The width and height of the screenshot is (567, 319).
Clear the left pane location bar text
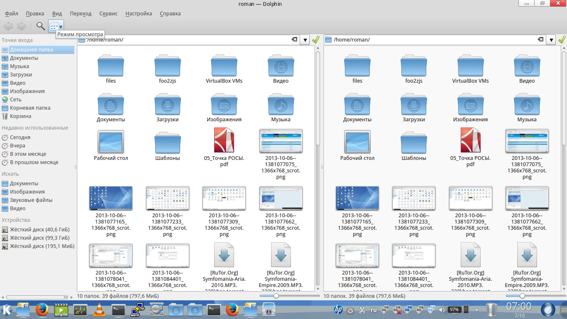(x=294, y=39)
